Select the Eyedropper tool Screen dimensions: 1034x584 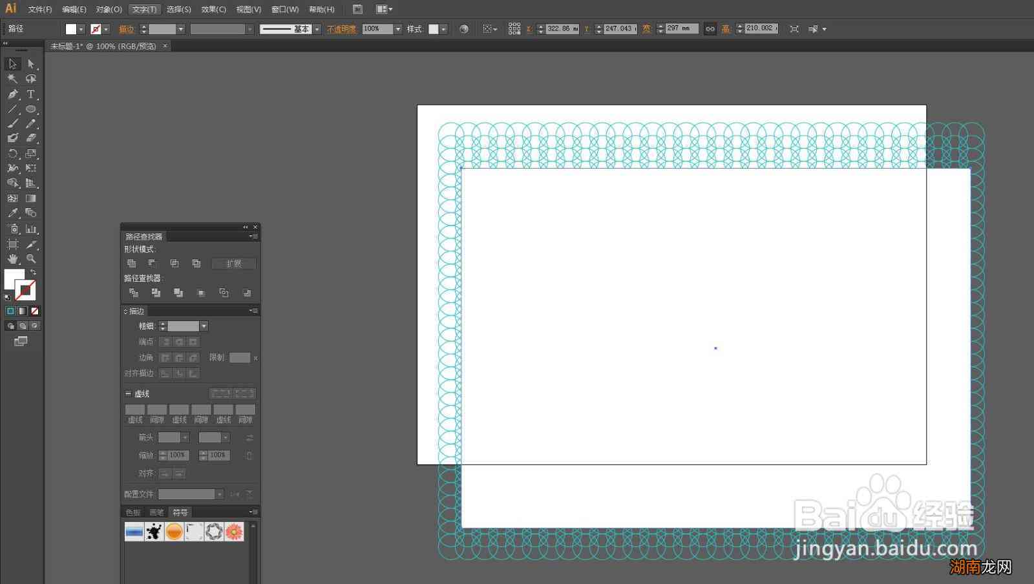[x=12, y=213]
